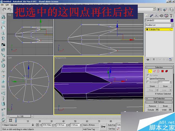Image resolution: width=175 pixels, height=131 pixels.
Task: Toggle Auto Key mode
Action: tap(112, 125)
